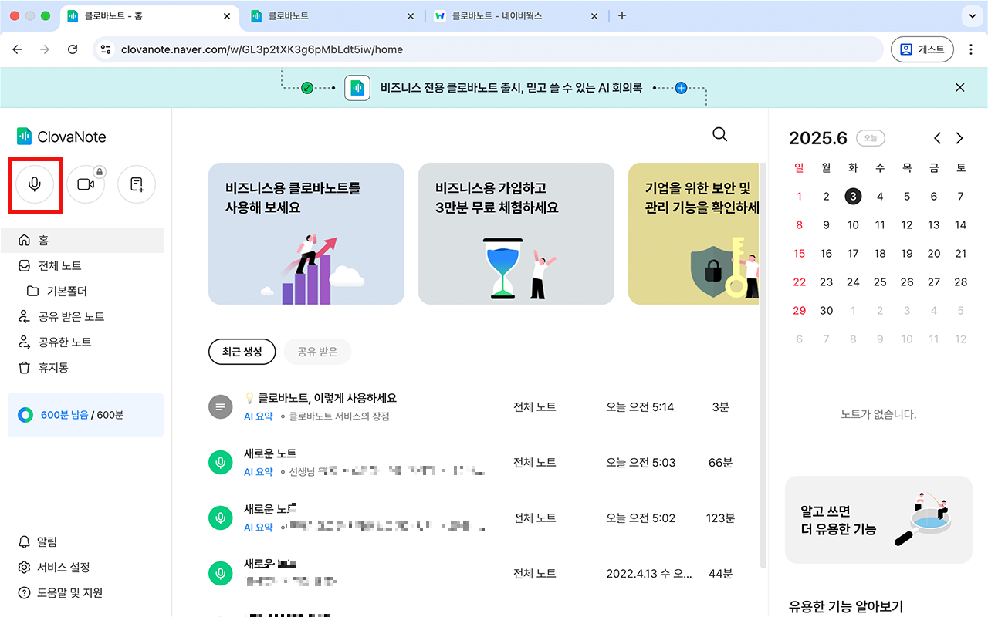Screen dimensions: 988x617
Task: Open the 기업을 위한 보안 및 관리 card
Action: [x=693, y=234]
